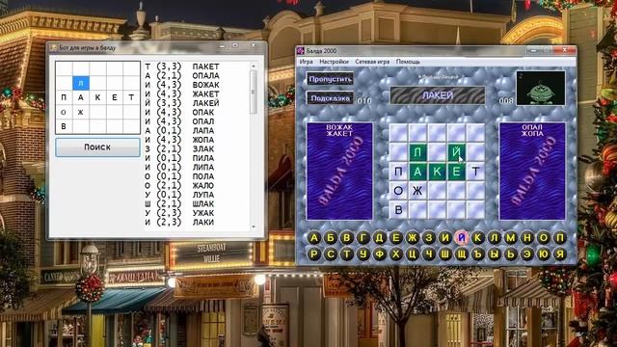
Task: Pick letter З on Balda keyboard
Action: pyautogui.click(x=428, y=238)
